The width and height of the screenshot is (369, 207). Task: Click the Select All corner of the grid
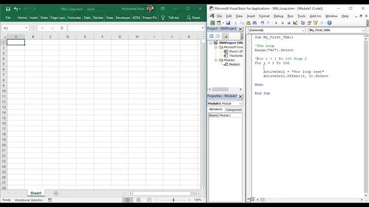(4, 37)
